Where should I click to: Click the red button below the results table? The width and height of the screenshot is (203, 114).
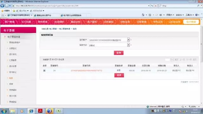[119, 75]
